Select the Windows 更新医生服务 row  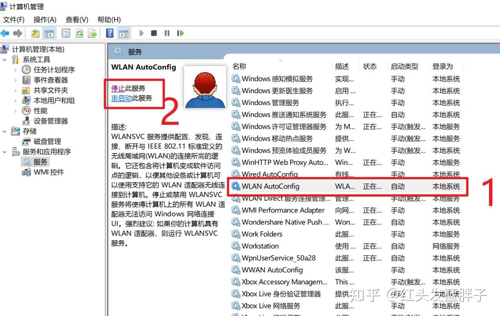pos(348,91)
